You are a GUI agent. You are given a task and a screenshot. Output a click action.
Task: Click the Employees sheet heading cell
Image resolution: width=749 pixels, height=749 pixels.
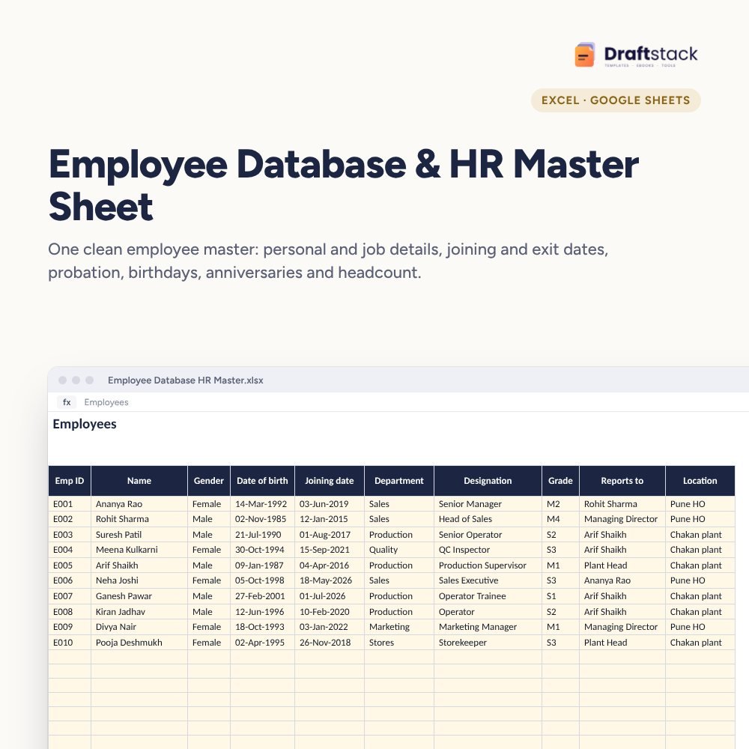85,424
